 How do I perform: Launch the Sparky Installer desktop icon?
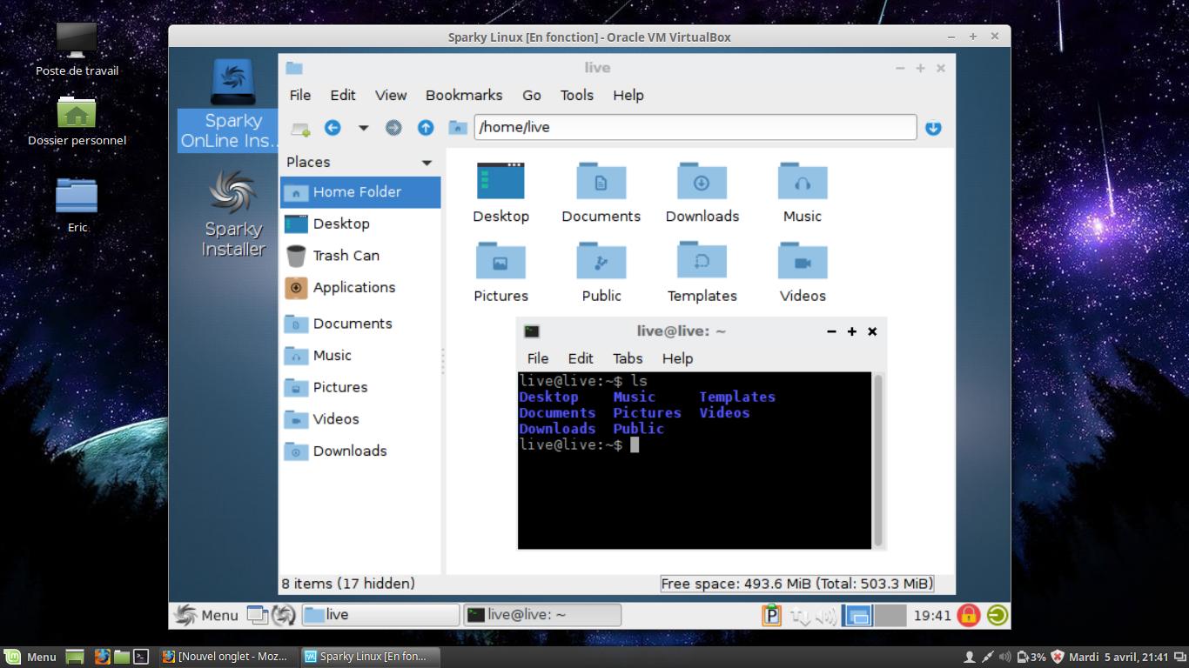(x=232, y=213)
